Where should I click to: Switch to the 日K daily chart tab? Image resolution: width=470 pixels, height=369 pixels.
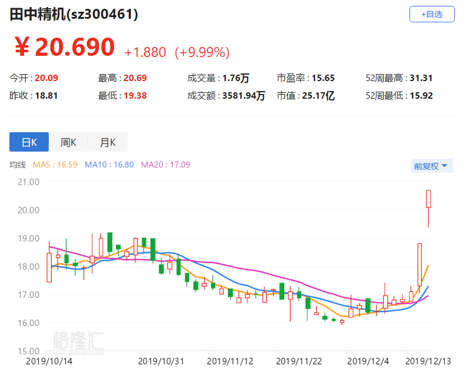click(29, 142)
